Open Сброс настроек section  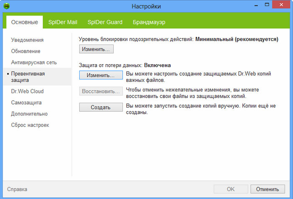pyautogui.click(x=30, y=125)
